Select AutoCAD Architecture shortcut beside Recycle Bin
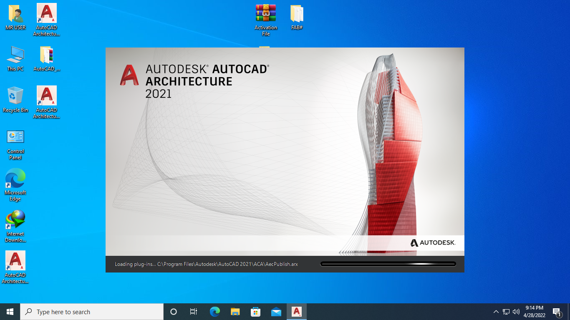 point(46,102)
